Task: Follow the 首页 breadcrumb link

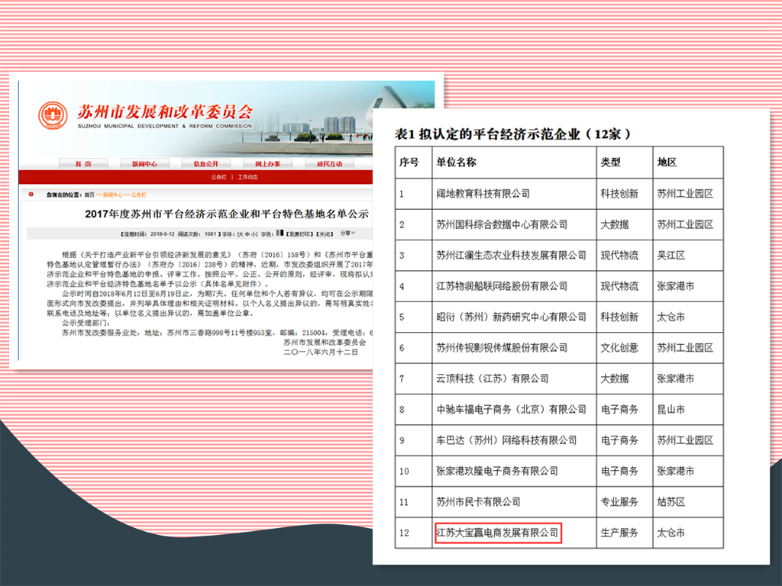Action: click(89, 195)
